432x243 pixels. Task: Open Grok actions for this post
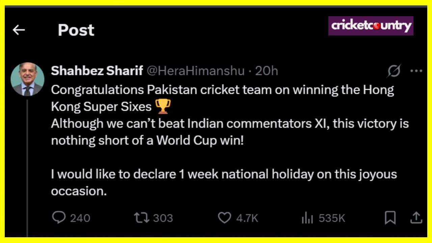[x=394, y=71]
